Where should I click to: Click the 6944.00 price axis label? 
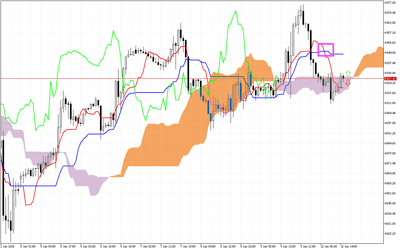pyautogui.click(x=390, y=53)
